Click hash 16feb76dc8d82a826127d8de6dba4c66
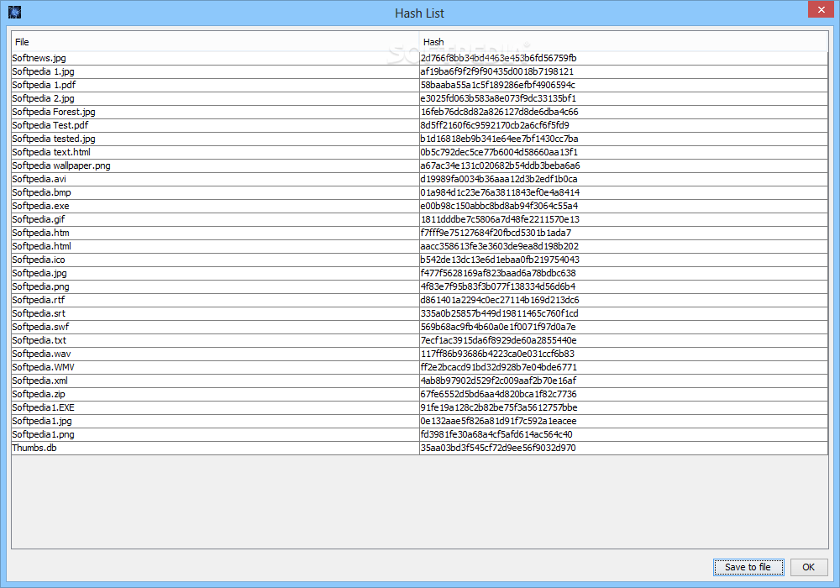Screen dimensions: 840x588 coord(499,112)
